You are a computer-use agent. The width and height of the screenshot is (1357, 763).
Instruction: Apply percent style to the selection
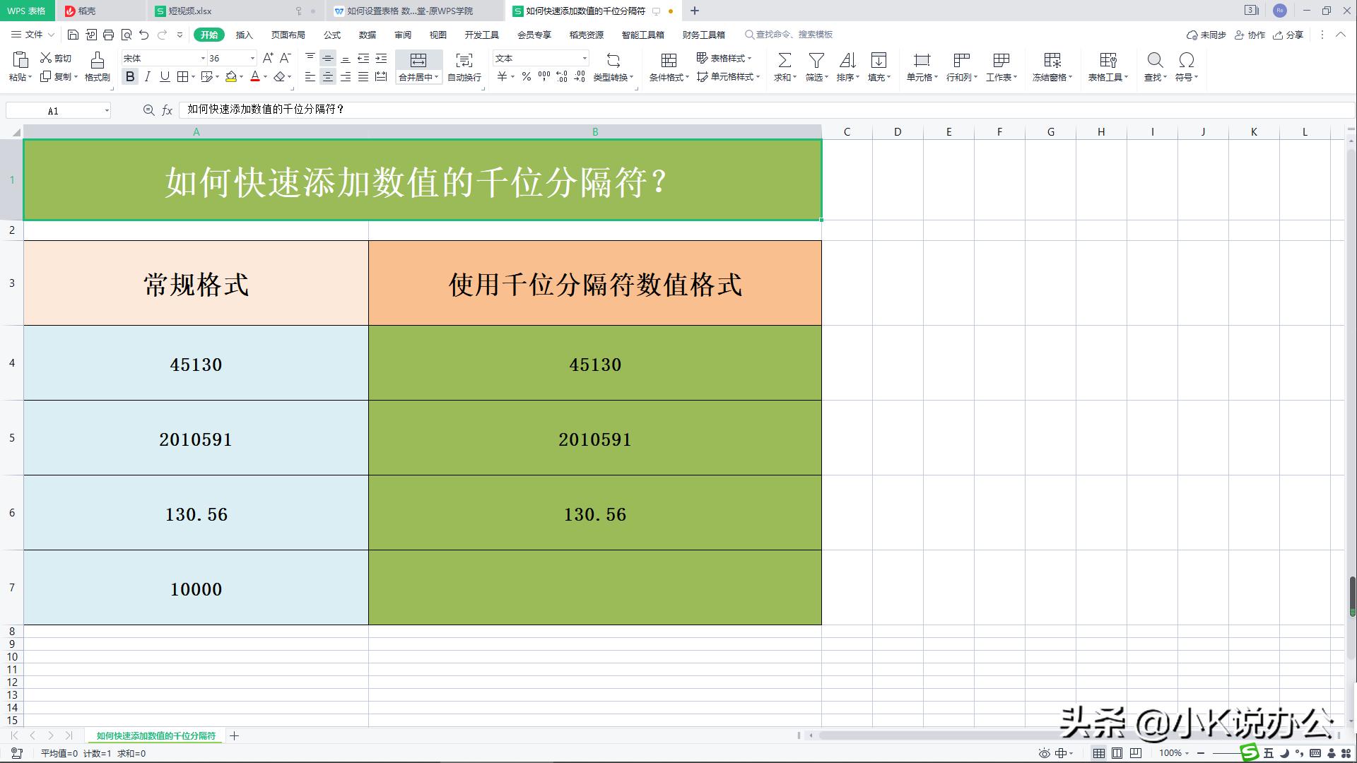(526, 78)
